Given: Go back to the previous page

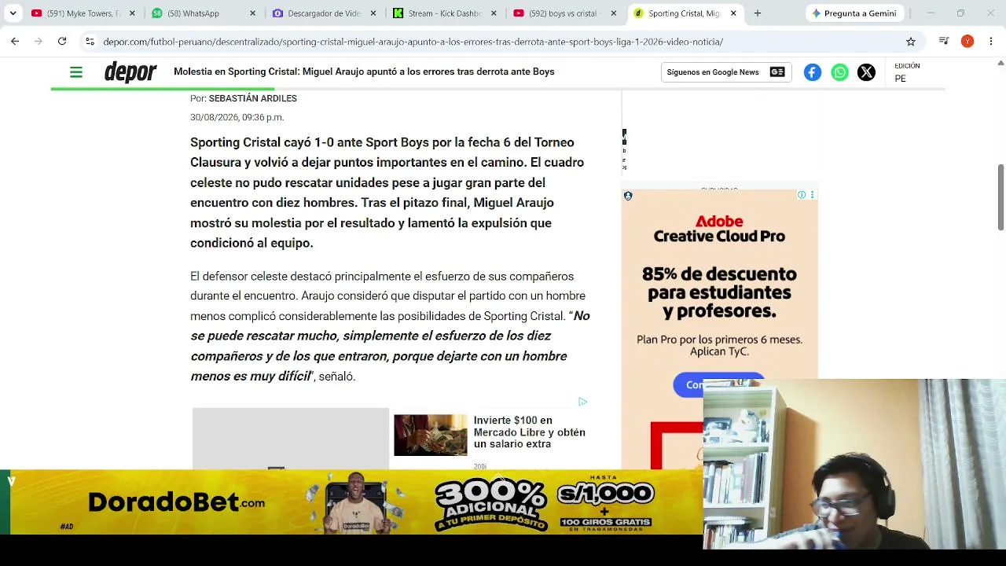Looking at the screenshot, I should pyautogui.click(x=15, y=42).
